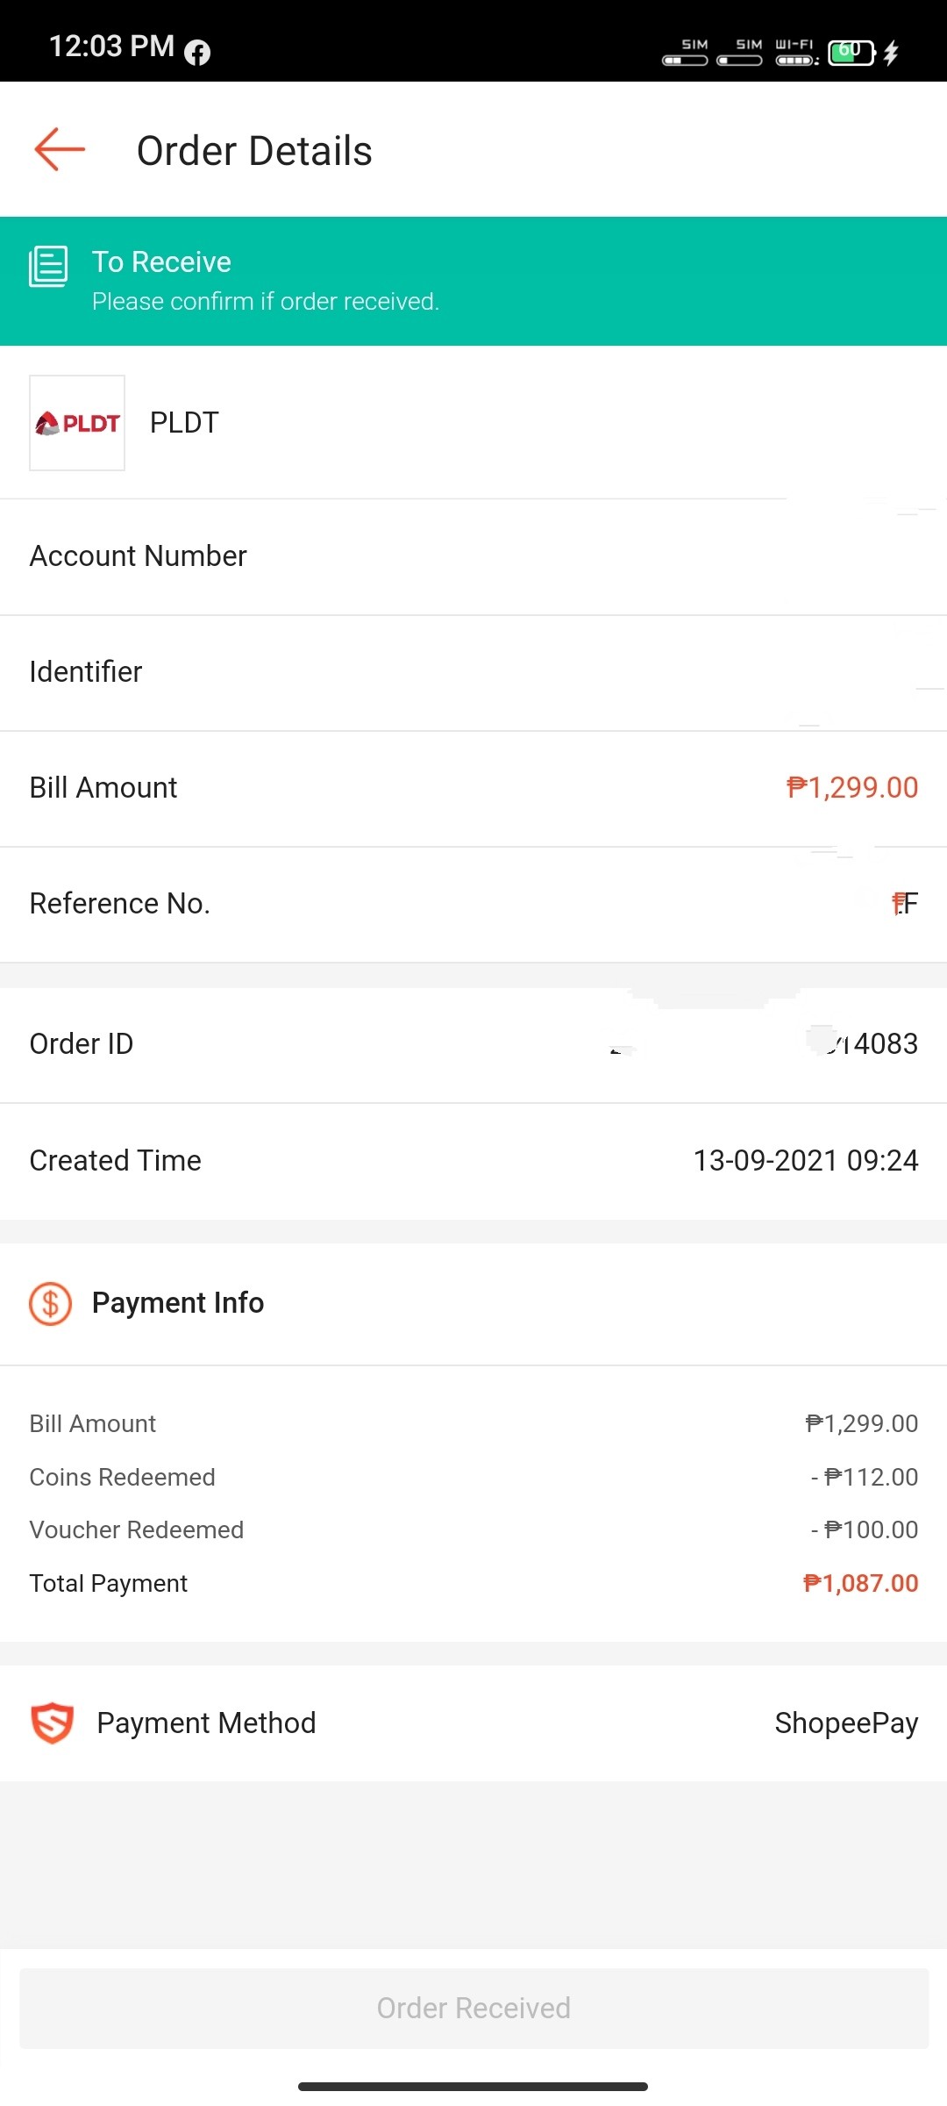The width and height of the screenshot is (947, 2106).
Task: Tap the Created Time 13-09-2021 09:24
Action: click(806, 1160)
